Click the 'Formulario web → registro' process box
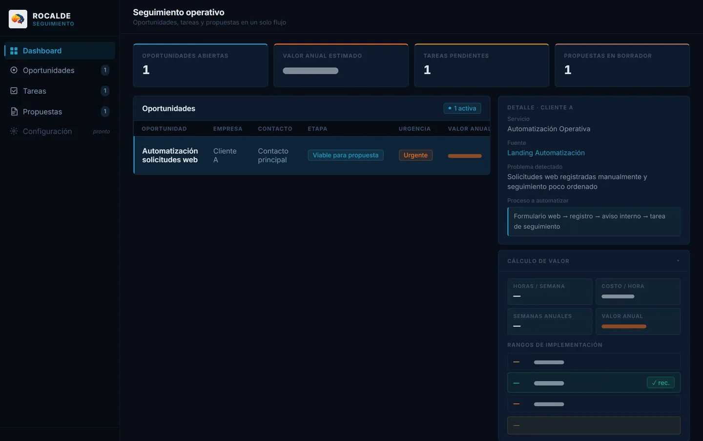This screenshot has width=703, height=441. tap(594, 221)
